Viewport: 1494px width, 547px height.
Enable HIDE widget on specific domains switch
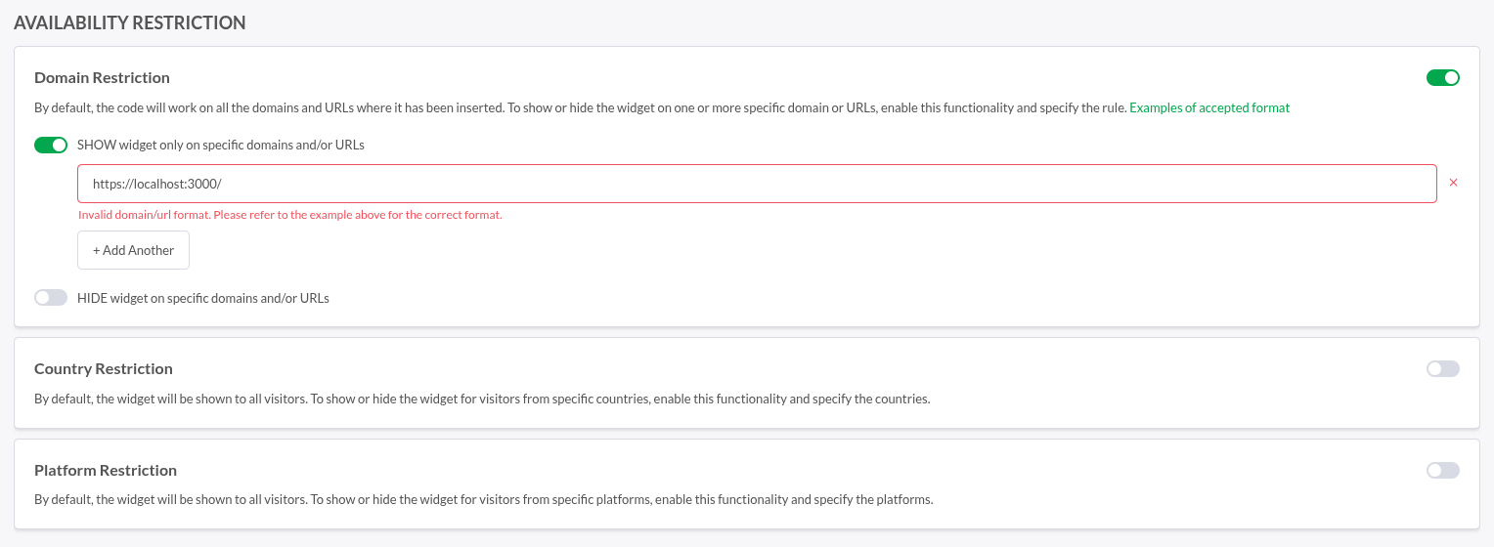(x=51, y=298)
